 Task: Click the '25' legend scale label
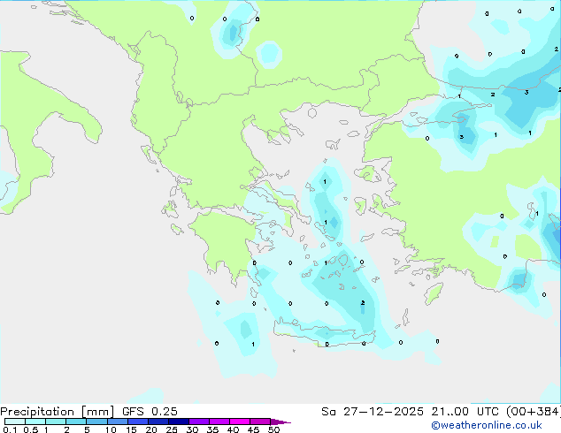coord(172,429)
